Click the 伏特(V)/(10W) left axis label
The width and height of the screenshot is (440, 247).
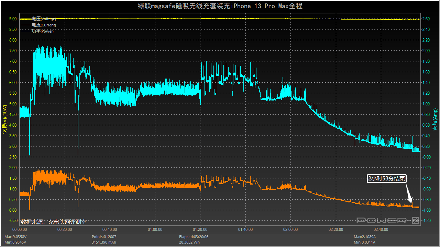pos(4,119)
